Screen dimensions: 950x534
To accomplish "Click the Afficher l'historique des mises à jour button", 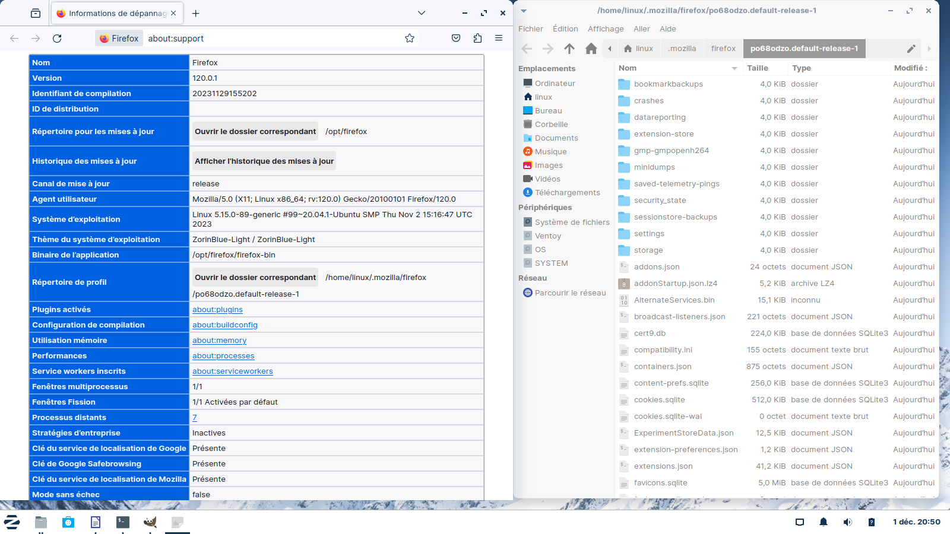I will click(x=264, y=161).
